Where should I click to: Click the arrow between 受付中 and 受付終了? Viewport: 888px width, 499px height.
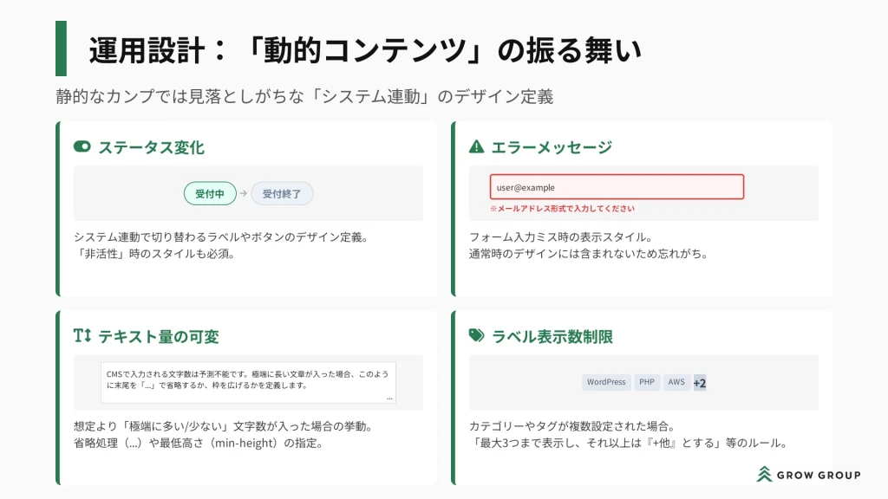point(243,194)
